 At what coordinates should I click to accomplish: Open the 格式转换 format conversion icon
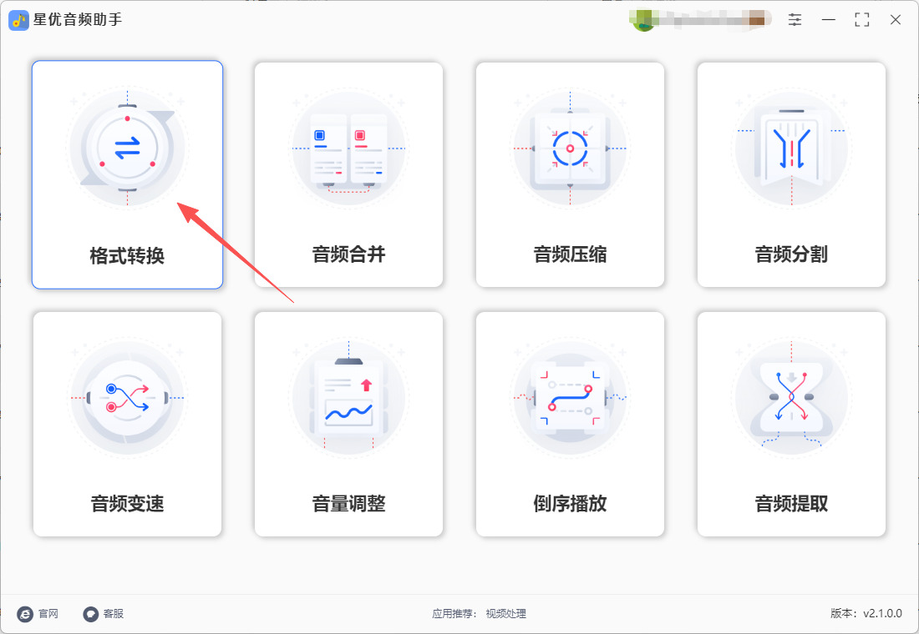127,148
